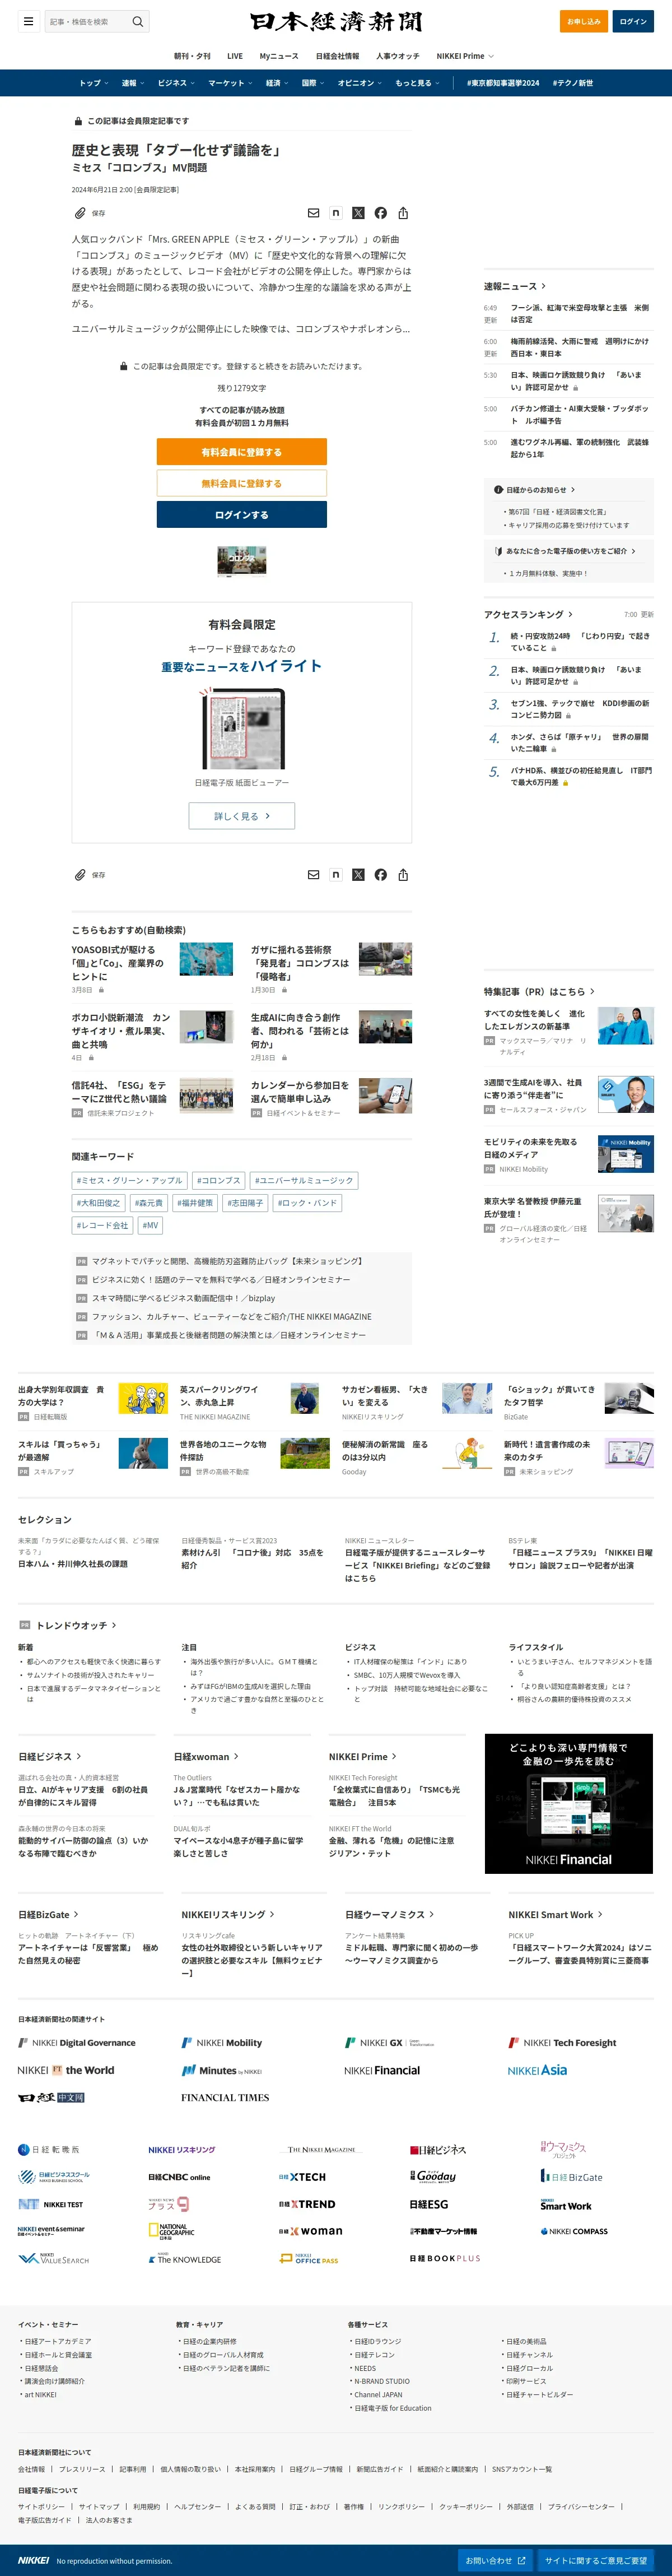Image resolution: width=672 pixels, height=2576 pixels.
Task: Open the トレンドウオッチ heading link
Action: pyautogui.click(x=76, y=1626)
